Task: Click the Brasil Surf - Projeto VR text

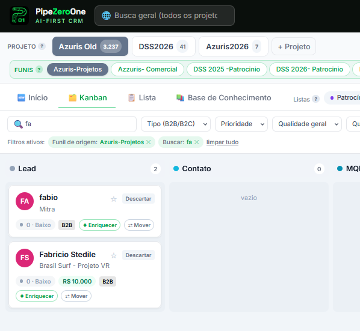Action: (75, 266)
